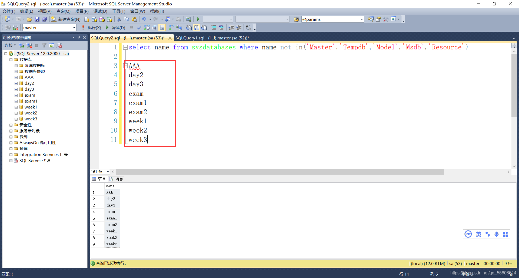
Task: Click Object Explorer refresh icon
Action: (x=52, y=45)
